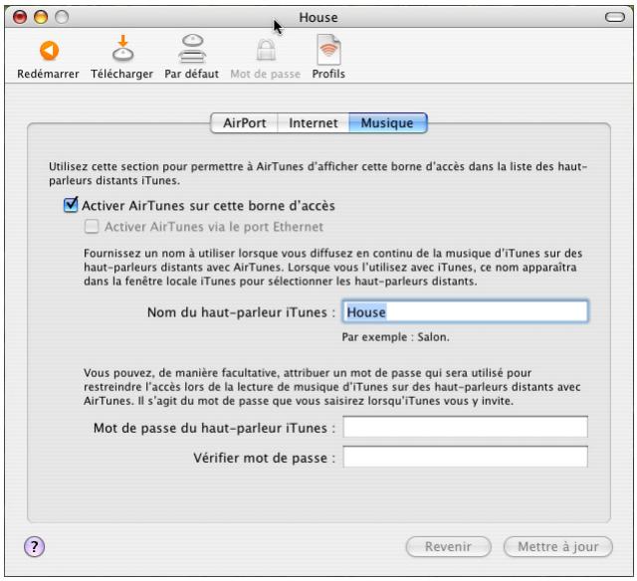Click the 'Par exemple : Salon.' hint text
This screenshot has width=637, height=581.
pyautogui.click(x=396, y=337)
